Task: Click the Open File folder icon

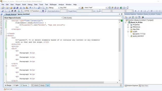Action: 11,8
